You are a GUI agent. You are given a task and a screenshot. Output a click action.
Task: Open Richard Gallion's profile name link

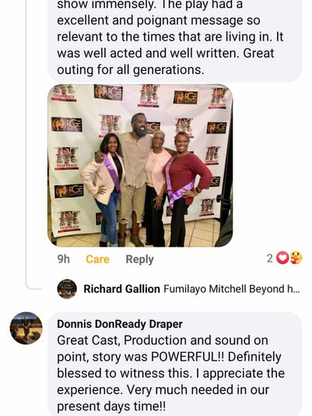[121, 289]
